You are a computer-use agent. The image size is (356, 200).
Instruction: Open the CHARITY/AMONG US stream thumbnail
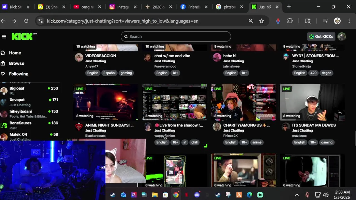(243, 102)
